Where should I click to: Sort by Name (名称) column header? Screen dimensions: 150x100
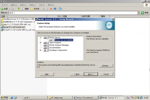click(23, 16)
